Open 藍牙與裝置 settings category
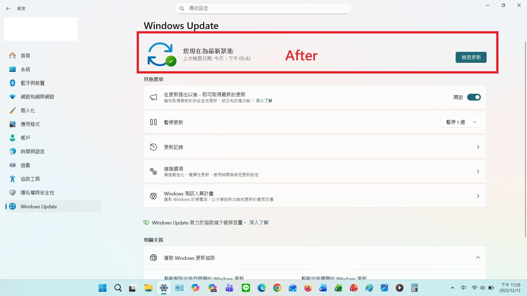 point(53,83)
